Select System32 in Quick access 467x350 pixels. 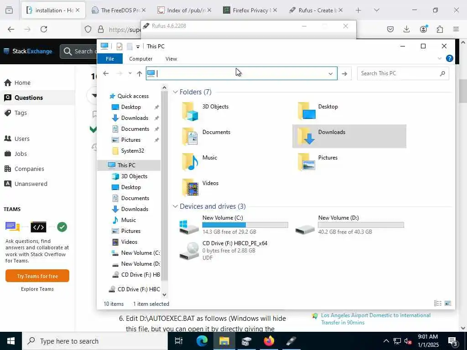(x=133, y=151)
